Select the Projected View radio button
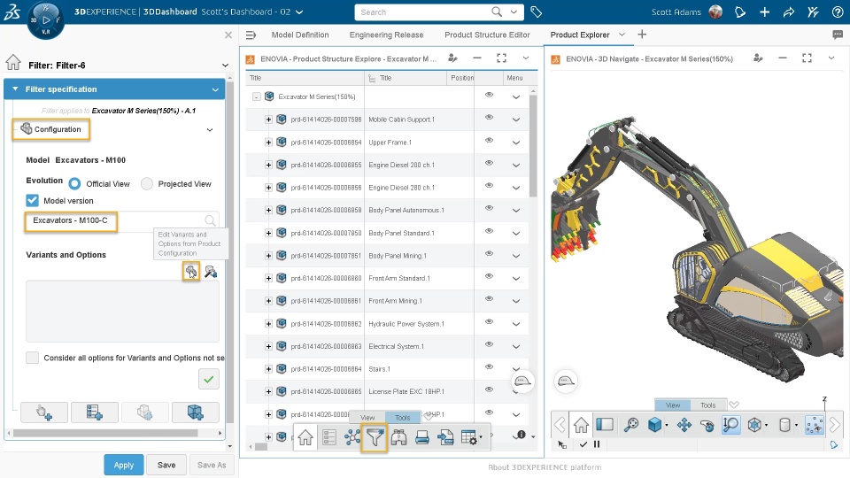Image resolution: width=850 pixels, height=478 pixels. [146, 184]
